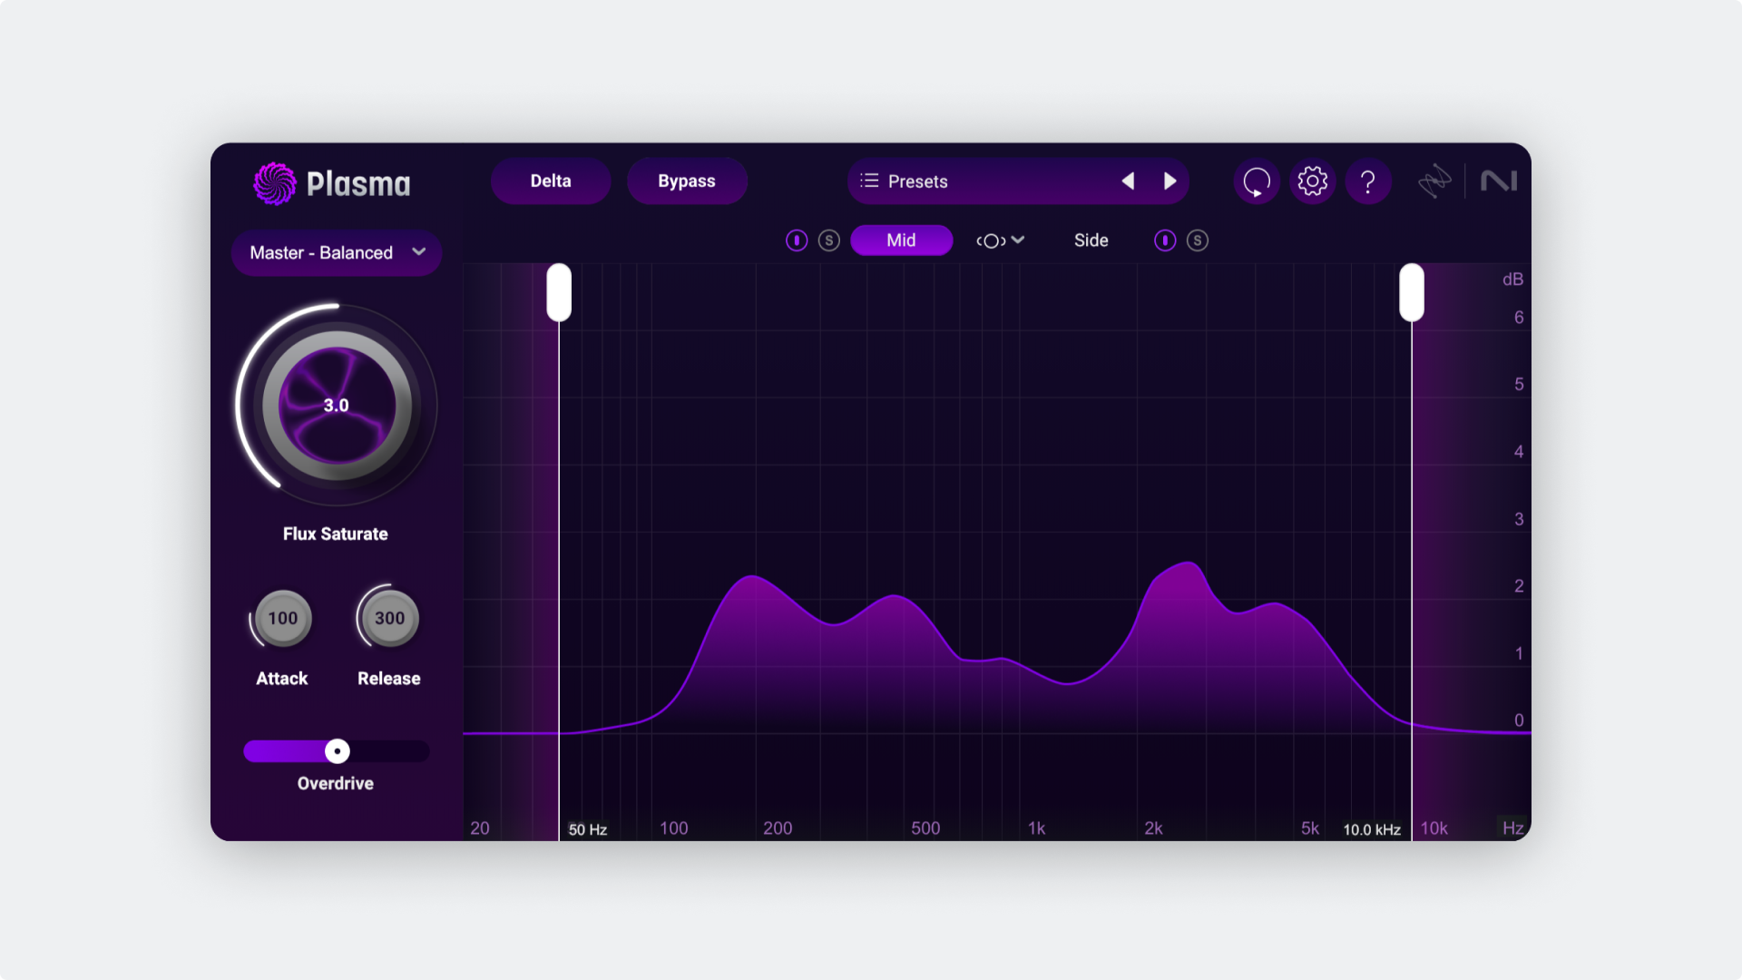Screen dimensions: 1742x980
Task: Open settings with the gear icon
Action: [x=1312, y=181]
